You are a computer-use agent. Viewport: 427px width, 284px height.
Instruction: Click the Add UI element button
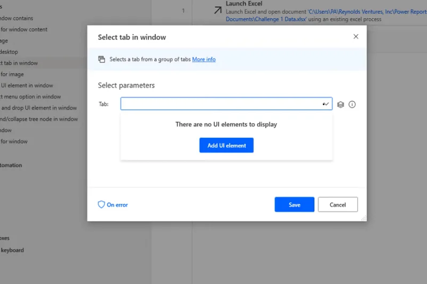226,145
